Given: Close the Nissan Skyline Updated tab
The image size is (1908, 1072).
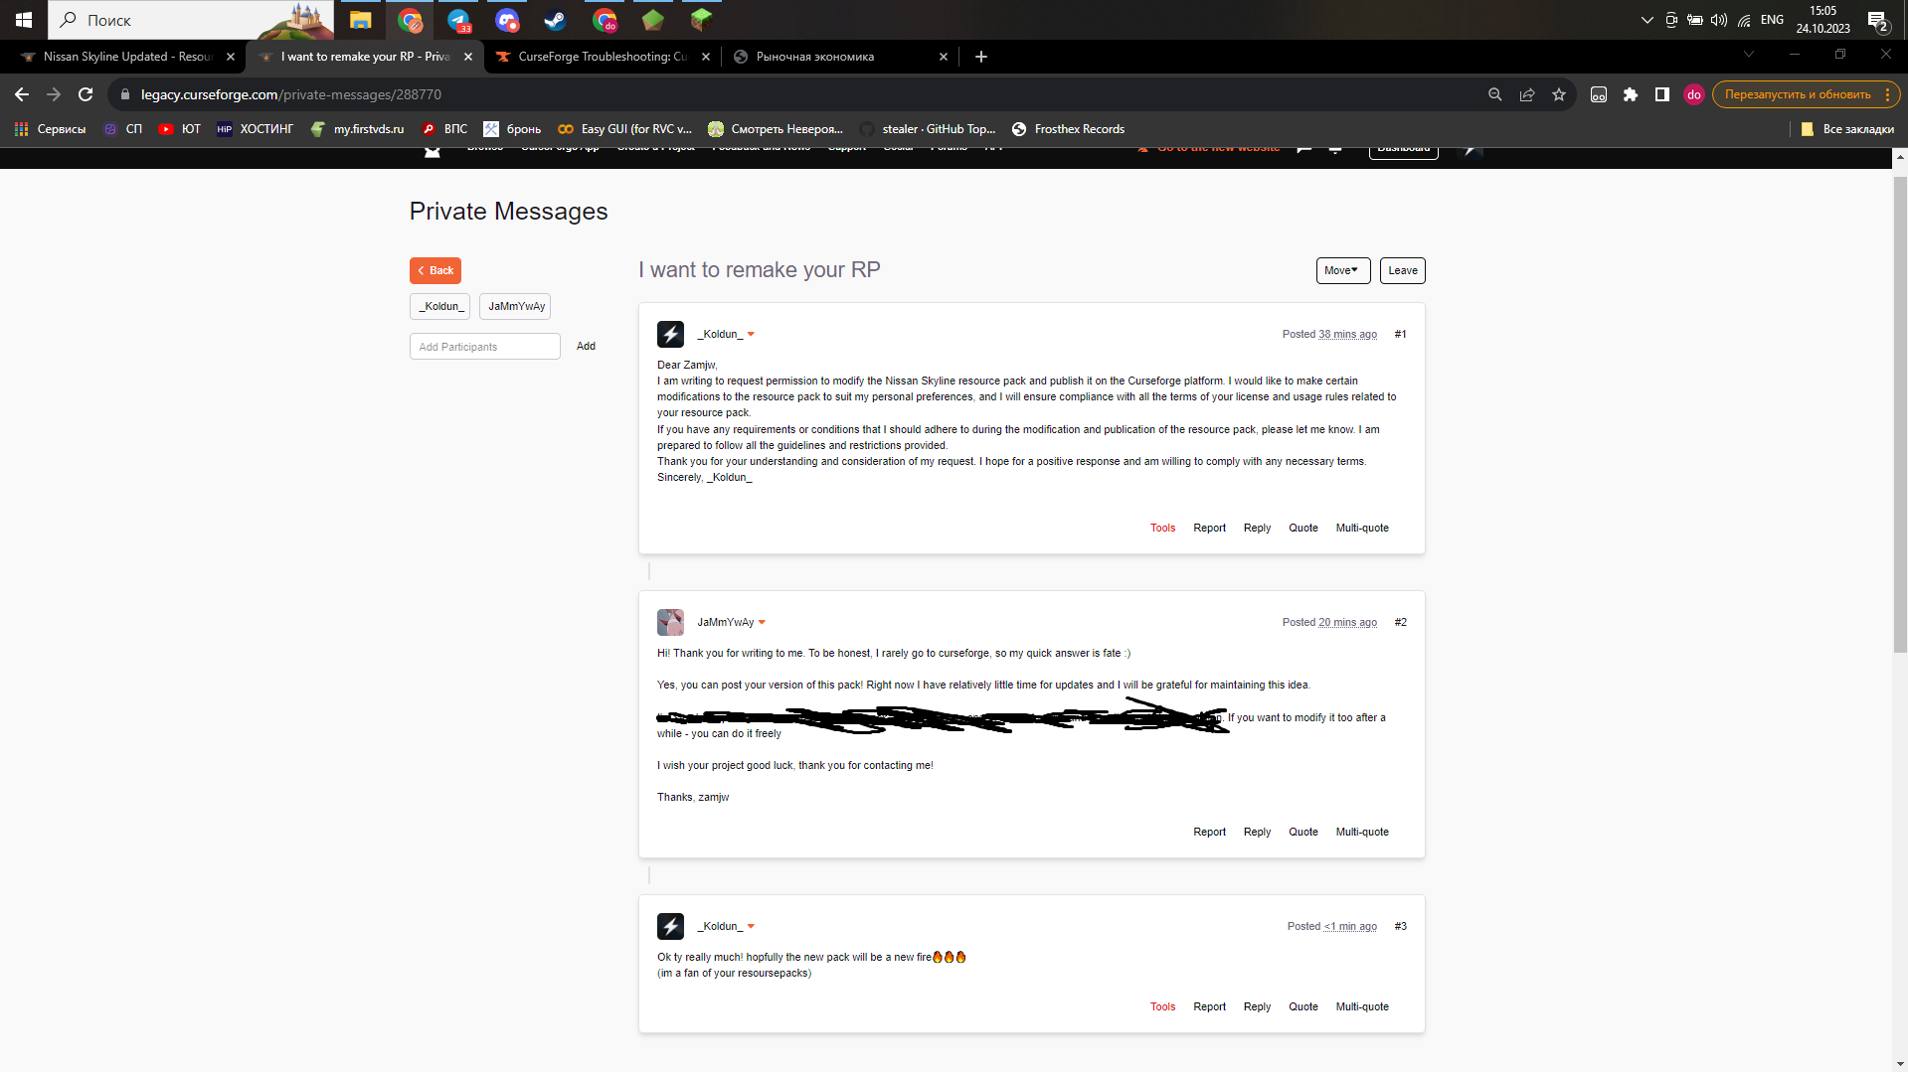Looking at the screenshot, I should tap(231, 57).
